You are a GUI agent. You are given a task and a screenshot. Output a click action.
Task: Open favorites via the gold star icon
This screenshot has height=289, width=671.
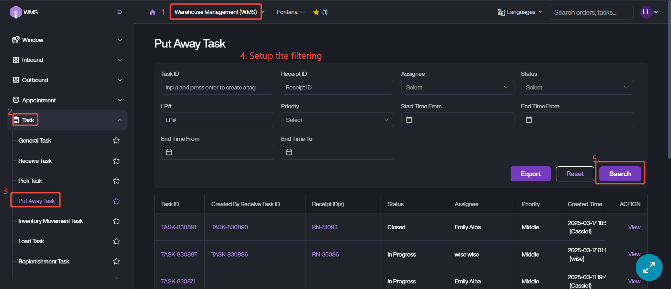pos(316,12)
